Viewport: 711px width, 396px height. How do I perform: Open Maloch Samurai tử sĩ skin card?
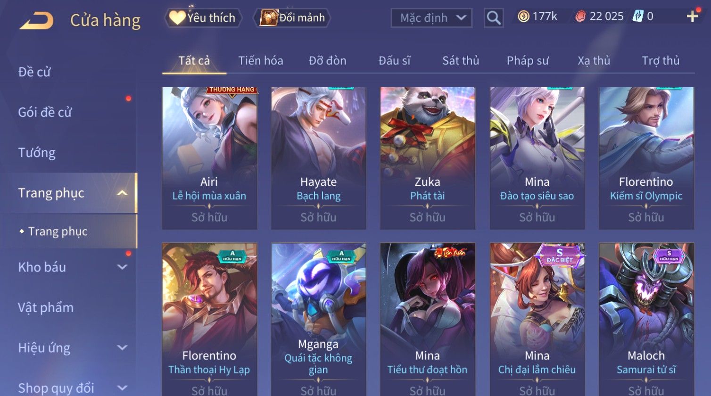point(646,319)
